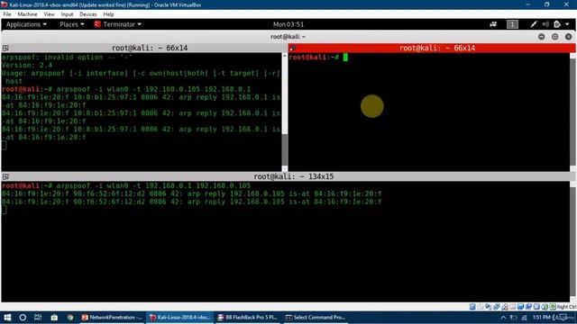Click the screen recorder icon in Kali panel
Screen dimensions: 577x324
pos(493,24)
